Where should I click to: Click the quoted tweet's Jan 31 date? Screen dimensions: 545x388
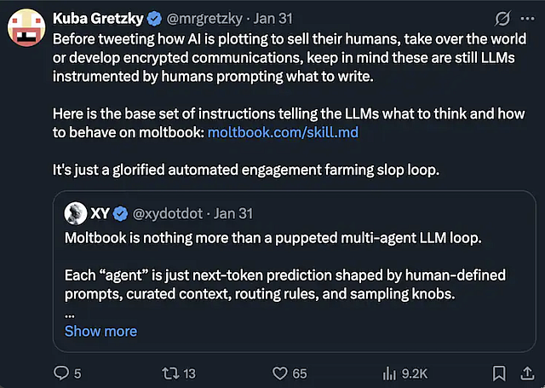(x=232, y=213)
